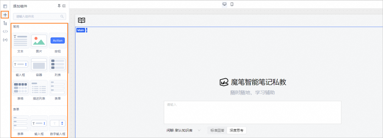This screenshot has height=138, width=383.
Task: Select the Main container label
Action: [x=81, y=30]
